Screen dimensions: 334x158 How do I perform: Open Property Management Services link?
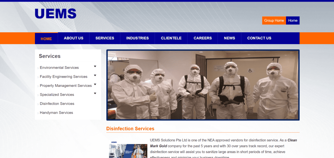click(x=66, y=86)
